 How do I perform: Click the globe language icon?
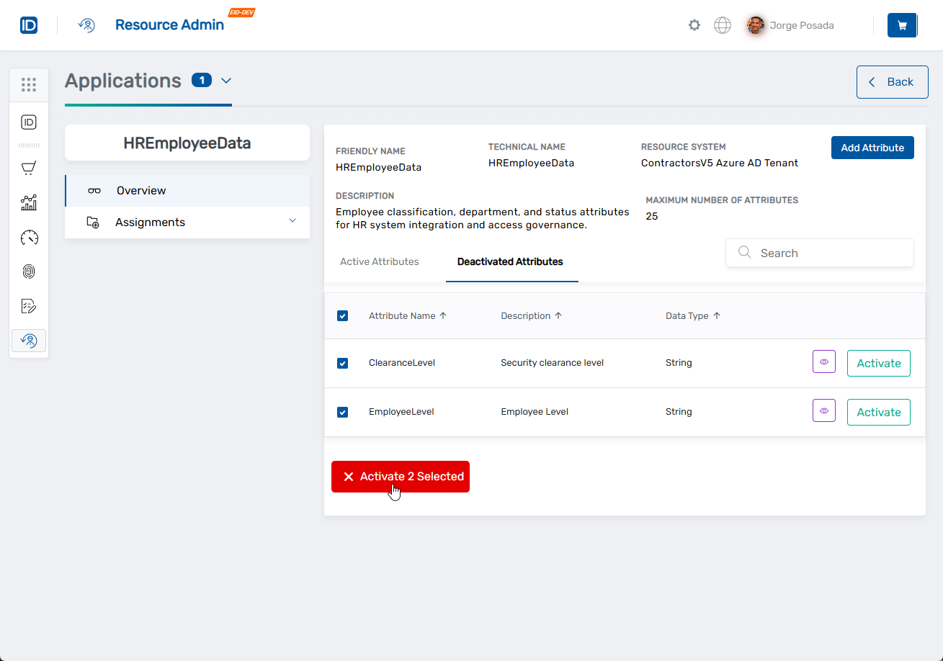coord(722,25)
